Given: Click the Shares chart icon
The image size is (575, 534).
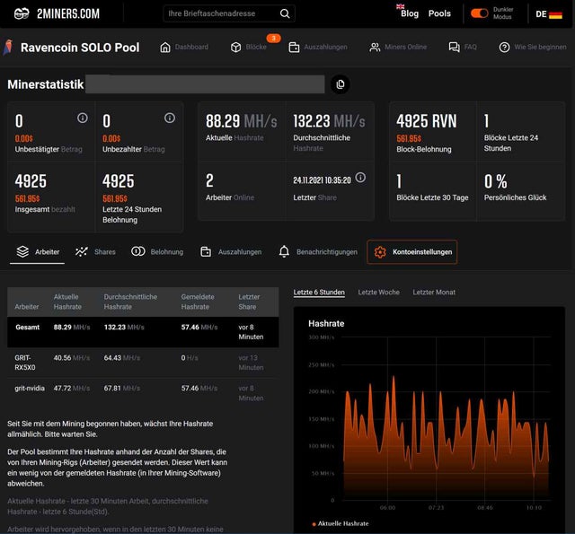Looking at the screenshot, I should tap(81, 251).
